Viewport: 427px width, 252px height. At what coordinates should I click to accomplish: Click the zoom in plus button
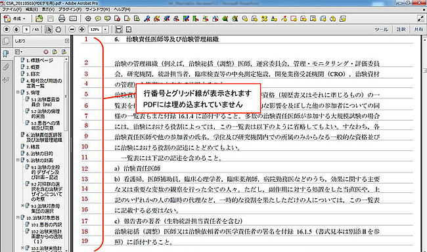[81, 30]
